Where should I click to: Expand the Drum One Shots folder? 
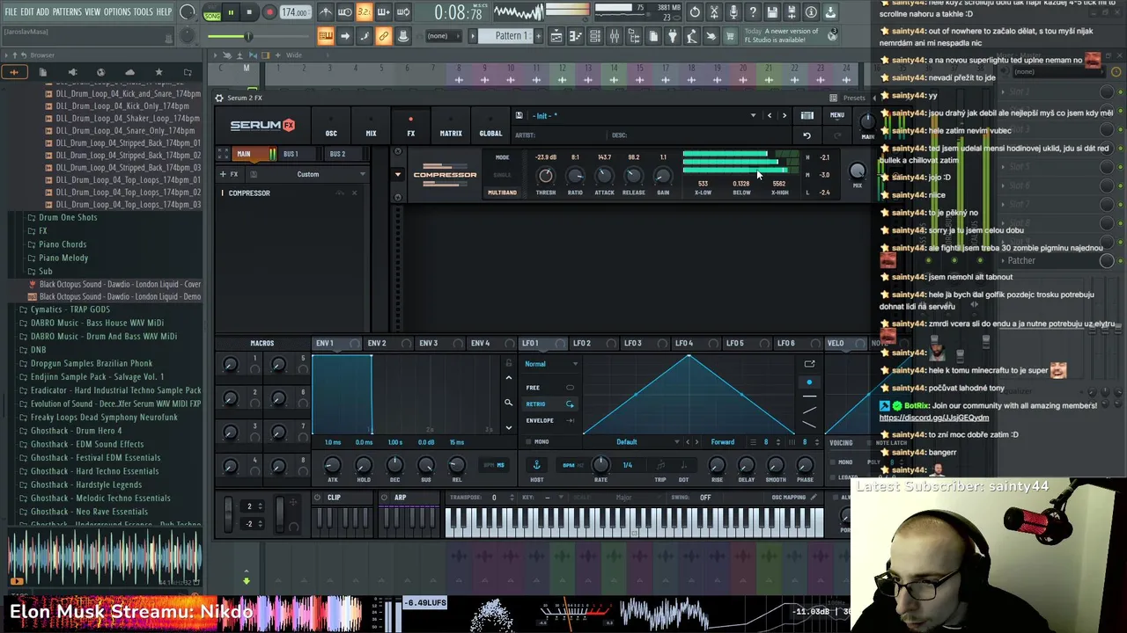tap(68, 217)
